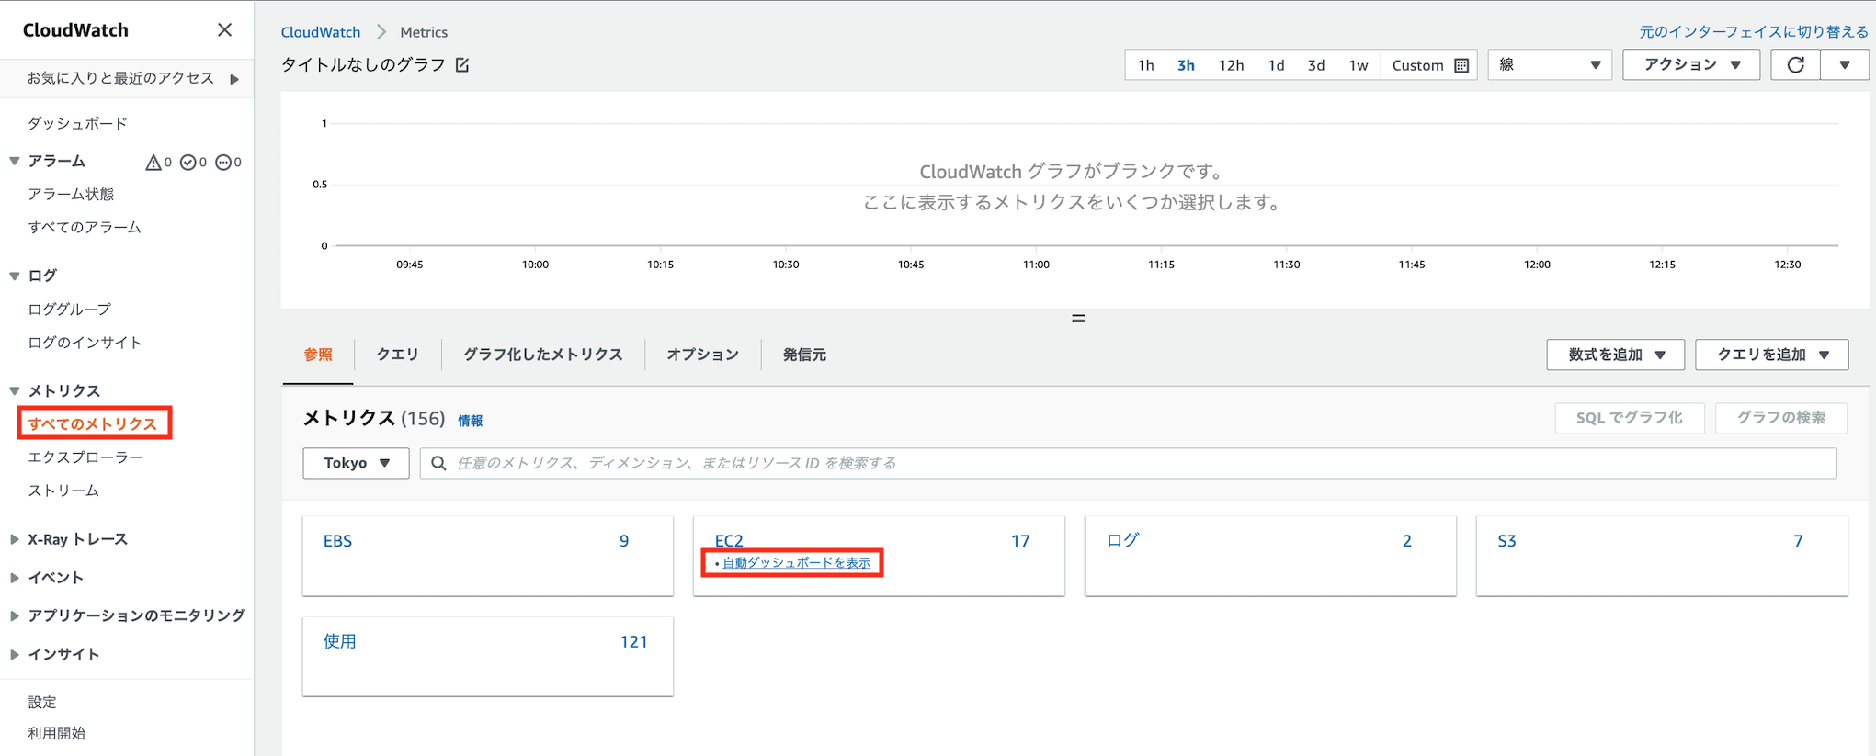This screenshot has height=756, width=1876.
Task: Collapse the ログ section
Action: [x=15, y=276]
